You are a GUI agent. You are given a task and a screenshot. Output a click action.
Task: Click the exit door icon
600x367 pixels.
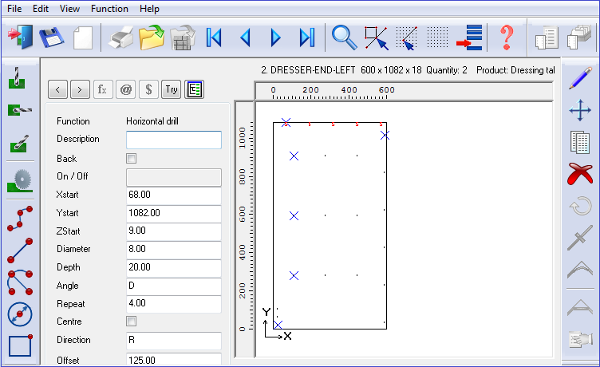20,37
